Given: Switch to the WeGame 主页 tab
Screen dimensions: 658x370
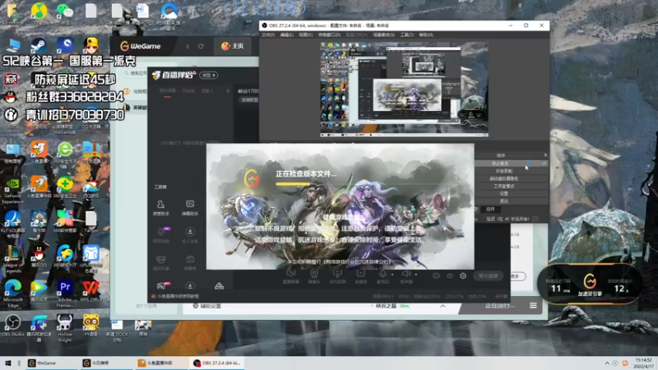Looking at the screenshot, I should 233,46.
